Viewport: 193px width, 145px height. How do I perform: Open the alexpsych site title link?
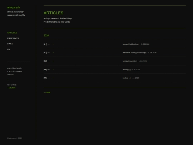pyautogui.click(x=14, y=8)
